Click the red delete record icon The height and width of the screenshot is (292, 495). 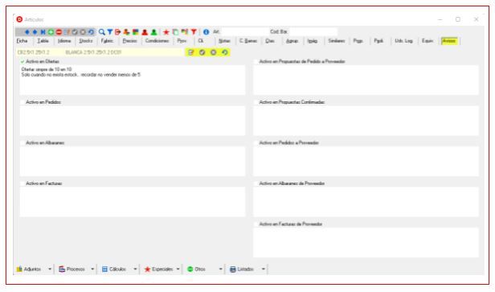(x=59, y=32)
